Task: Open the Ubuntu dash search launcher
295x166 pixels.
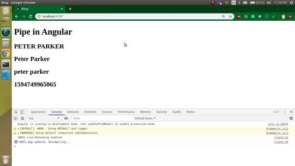Action: 6,11
